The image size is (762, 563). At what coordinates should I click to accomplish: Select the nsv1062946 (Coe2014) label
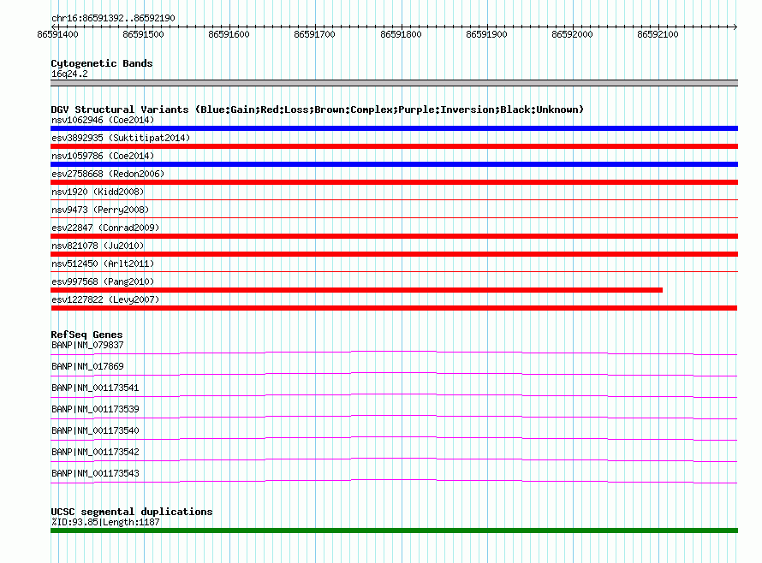click(103, 120)
